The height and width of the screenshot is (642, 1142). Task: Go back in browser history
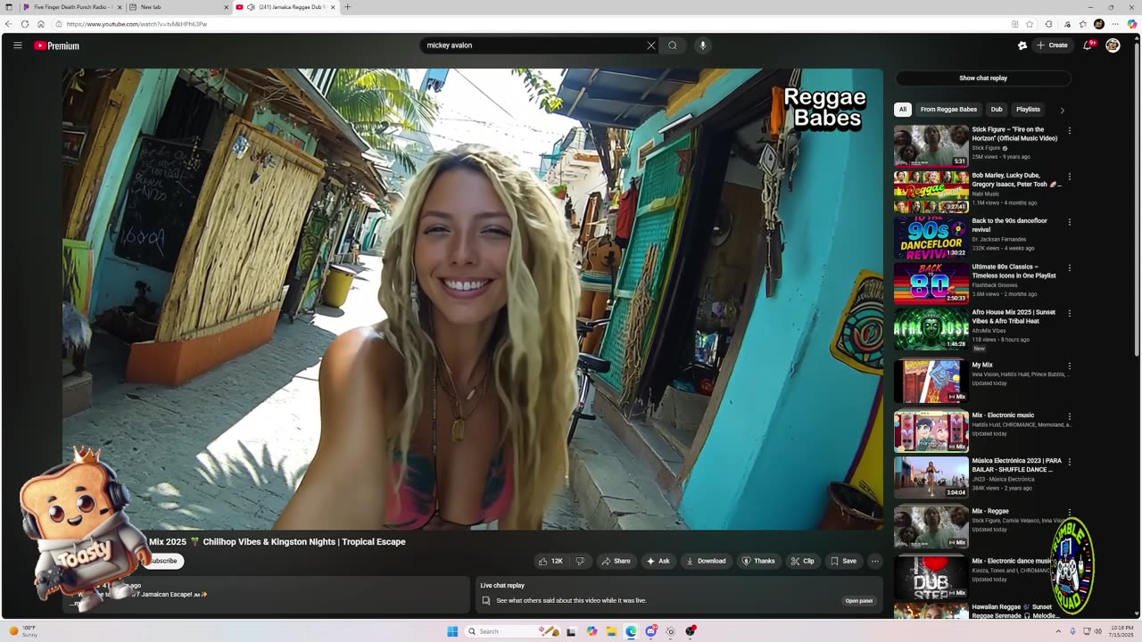coord(9,24)
